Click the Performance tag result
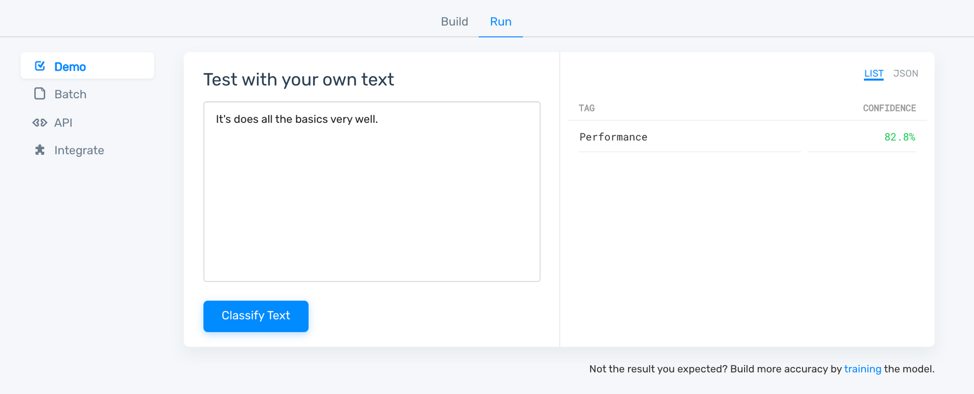The width and height of the screenshot is (974, 394). coord(613,137)
